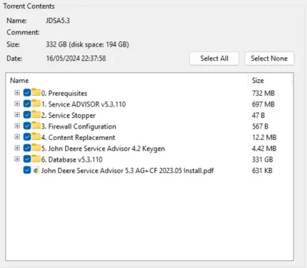Select the '3. Firewall Configuration' label
The image size is (307, 268).
(79, 126)
